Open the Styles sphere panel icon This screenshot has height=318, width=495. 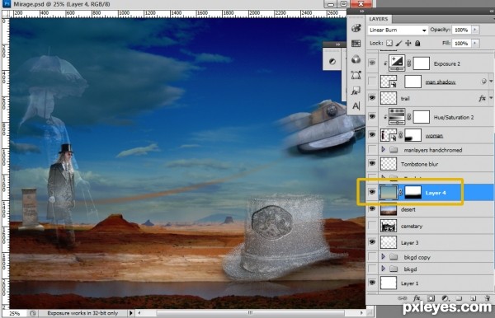point(356,59)
